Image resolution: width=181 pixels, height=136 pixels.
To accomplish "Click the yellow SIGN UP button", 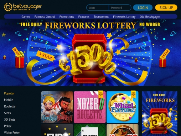I will [166, 8].
